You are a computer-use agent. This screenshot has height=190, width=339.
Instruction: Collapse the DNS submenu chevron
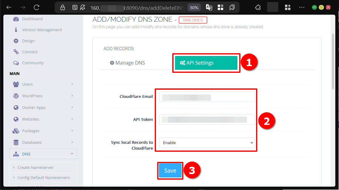click(72, 154)
